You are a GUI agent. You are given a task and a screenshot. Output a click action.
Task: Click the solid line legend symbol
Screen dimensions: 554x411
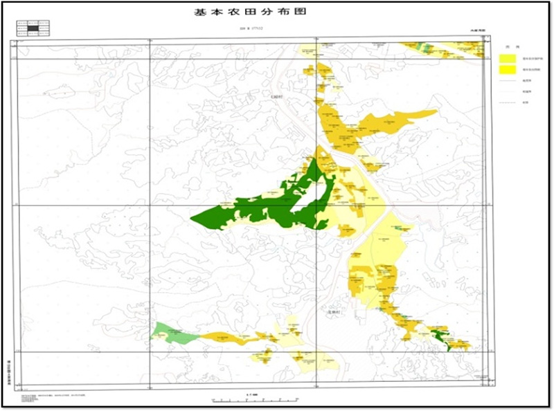point(509,81)
